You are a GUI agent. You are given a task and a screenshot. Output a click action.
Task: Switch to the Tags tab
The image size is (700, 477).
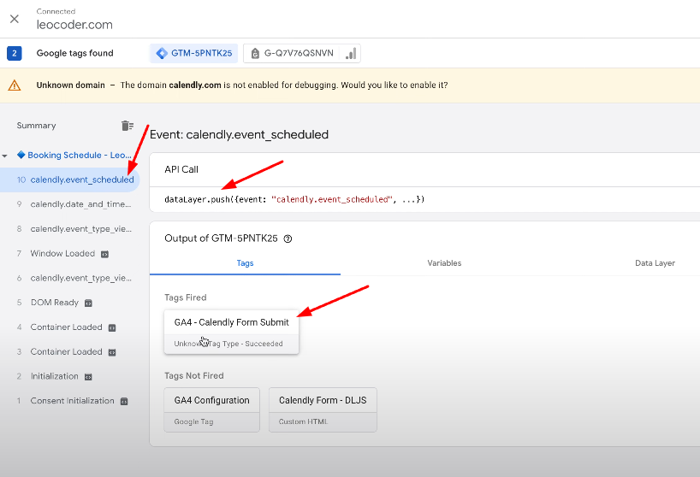(245, 263)
